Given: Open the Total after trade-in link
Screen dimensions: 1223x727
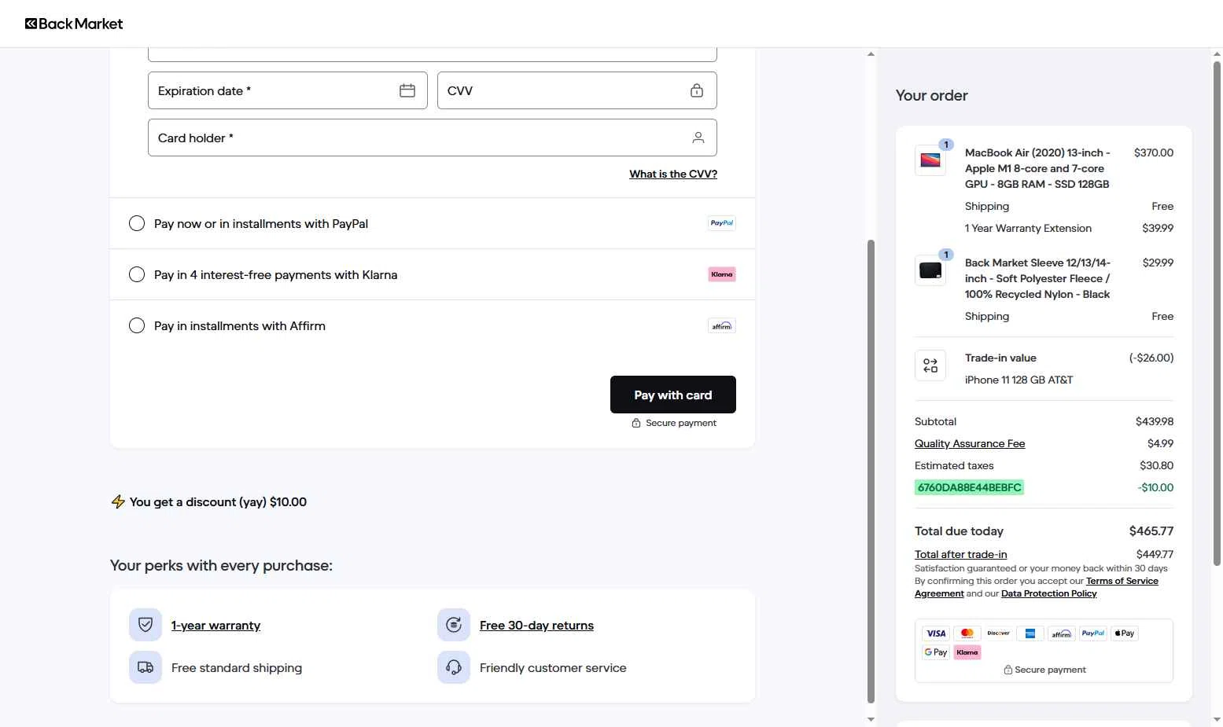Looking at the screenshot, I should point(960,554).
